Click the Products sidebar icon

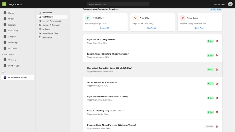pyautogui.click(x=5, y=25)
